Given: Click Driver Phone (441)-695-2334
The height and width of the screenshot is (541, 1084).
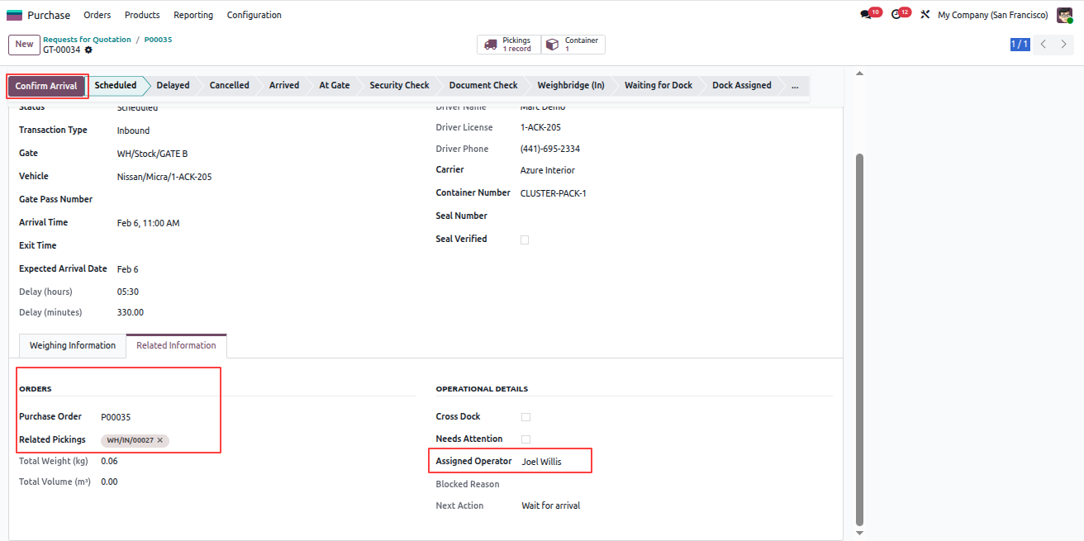Looking at the screenshot, I should coord(550,149).
